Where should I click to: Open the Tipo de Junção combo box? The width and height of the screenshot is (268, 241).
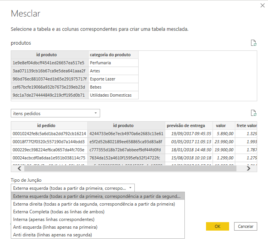tap(73, 188)
